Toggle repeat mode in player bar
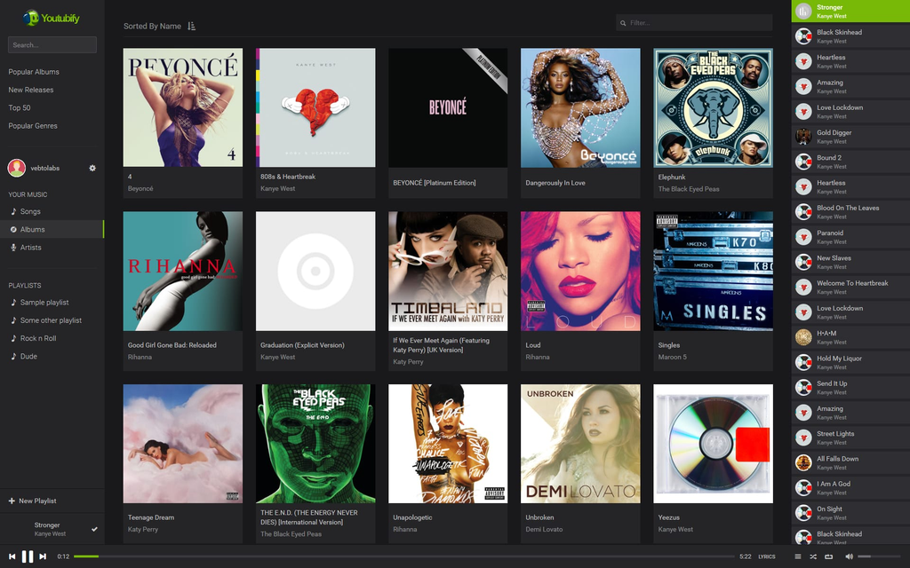Viewport: 910px width, 568px height. pyautogui.click(x=828, y=556)
